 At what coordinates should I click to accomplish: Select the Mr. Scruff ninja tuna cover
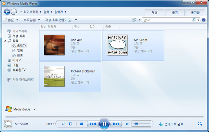pyautogui.click(x=117, y=45)
